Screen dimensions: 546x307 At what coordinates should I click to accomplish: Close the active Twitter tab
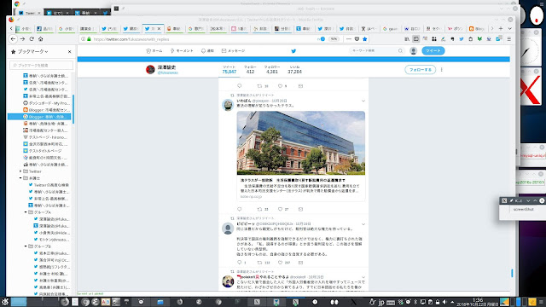point(160,28)
